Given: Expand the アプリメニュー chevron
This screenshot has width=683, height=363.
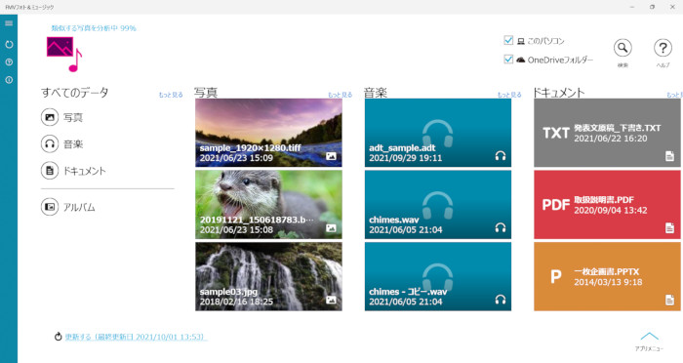Looking at the screenshot, I should (649, 337).
